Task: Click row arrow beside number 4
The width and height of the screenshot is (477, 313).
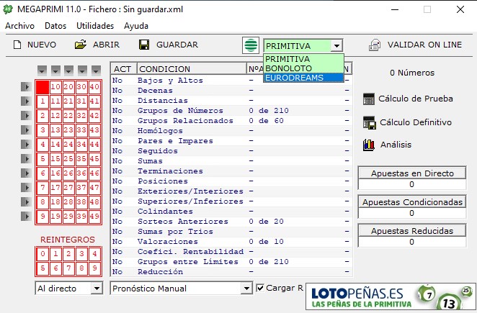Action: point(26,145)
